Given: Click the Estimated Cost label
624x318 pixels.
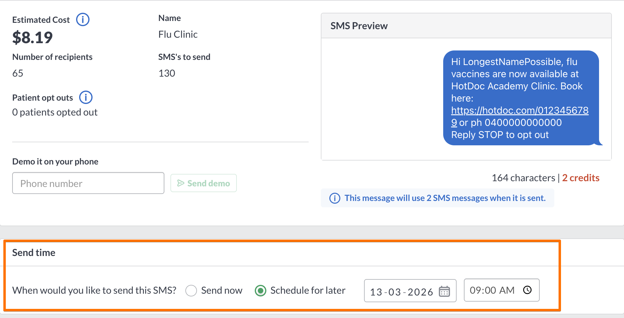Looking at the screenshot, I should (41, 20).
